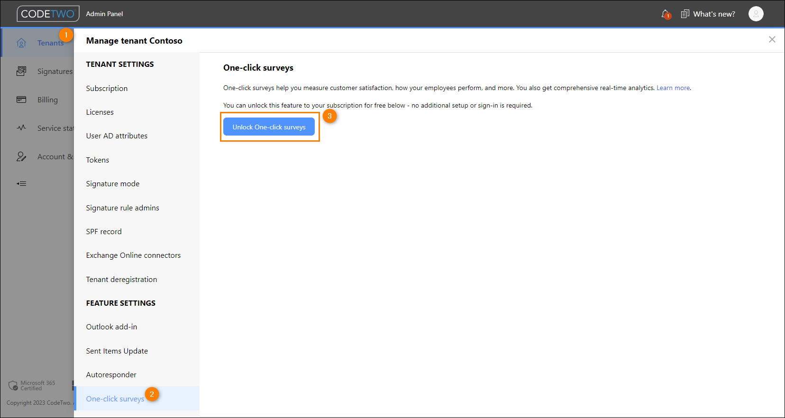Select One-click surveys in feature settings
Image resolution: width=785 pixels, height=418 pixels.
click(x=115, y=399)
